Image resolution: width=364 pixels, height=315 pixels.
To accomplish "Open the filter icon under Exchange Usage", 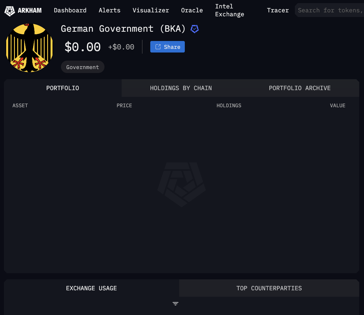I will 176,304.
